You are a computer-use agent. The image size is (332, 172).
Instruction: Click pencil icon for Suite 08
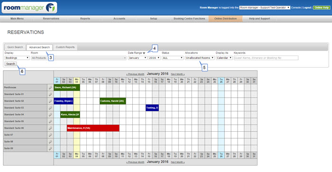50,142
